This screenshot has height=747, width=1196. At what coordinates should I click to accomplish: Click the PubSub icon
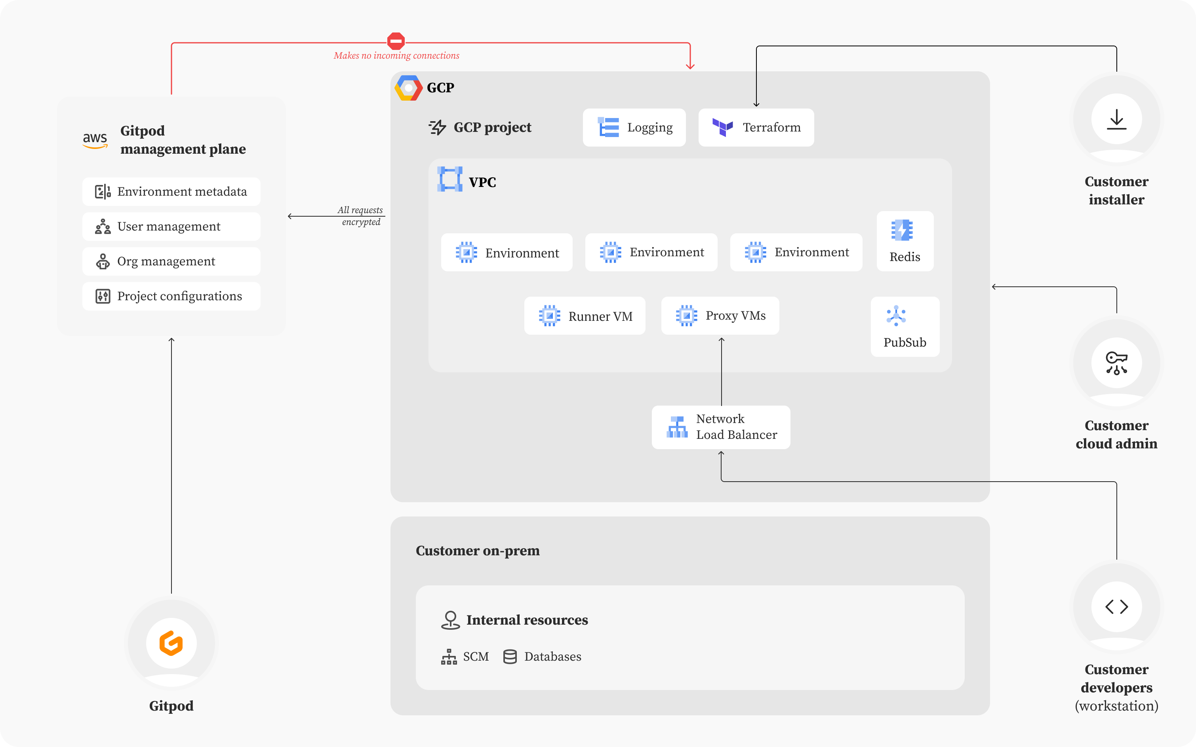click(896, 316)
